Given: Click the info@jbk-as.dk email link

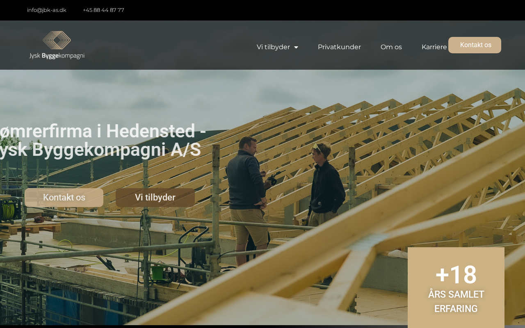Looking at the screenshot, I should (47, 10).
